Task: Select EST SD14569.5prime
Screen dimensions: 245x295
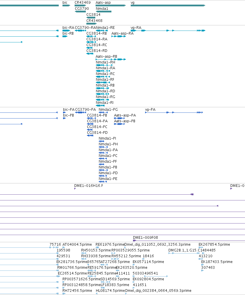Action: tap(105, 282)
